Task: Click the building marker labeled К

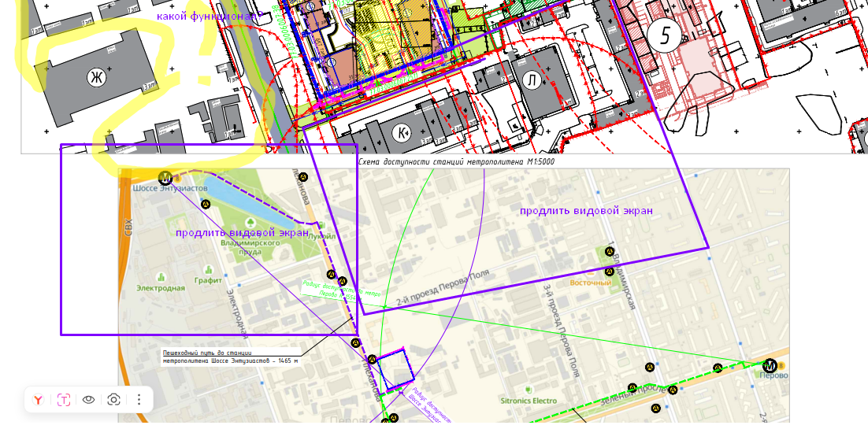Action: coord(402,133)
